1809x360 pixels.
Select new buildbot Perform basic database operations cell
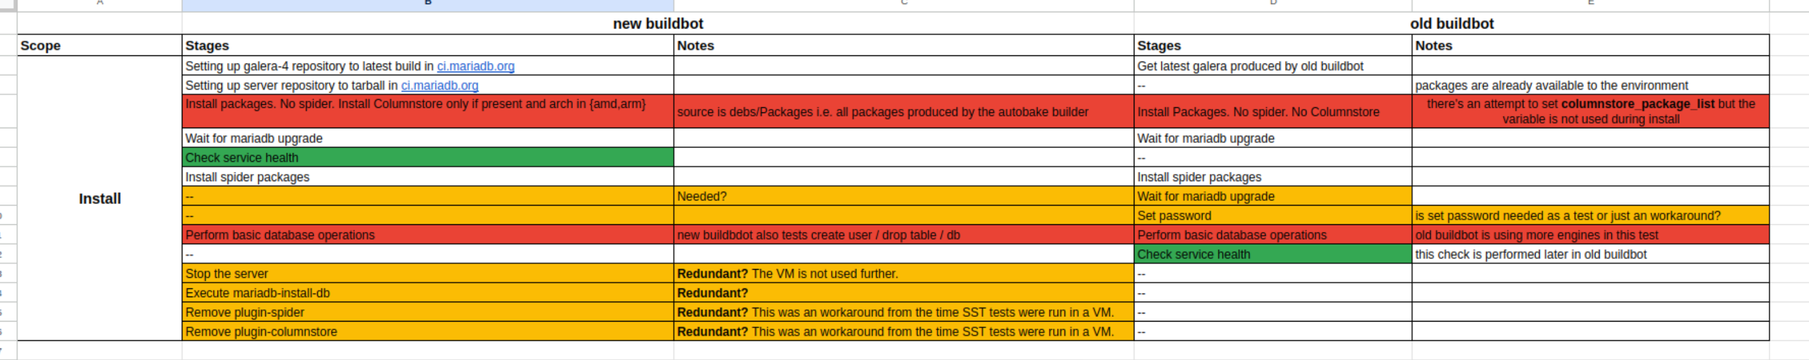[428, 235]
